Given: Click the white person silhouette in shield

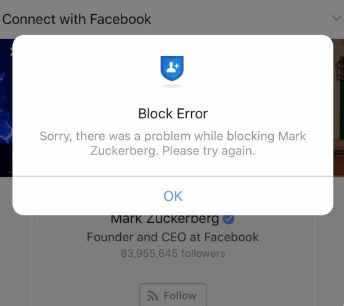Looking at the screenshot, I should [x=171, y=68].
